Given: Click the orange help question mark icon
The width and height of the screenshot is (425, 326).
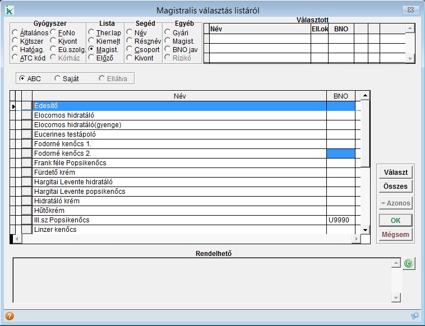Looking at the screenshot, I should pyautogui.click(x=9, y=316).
